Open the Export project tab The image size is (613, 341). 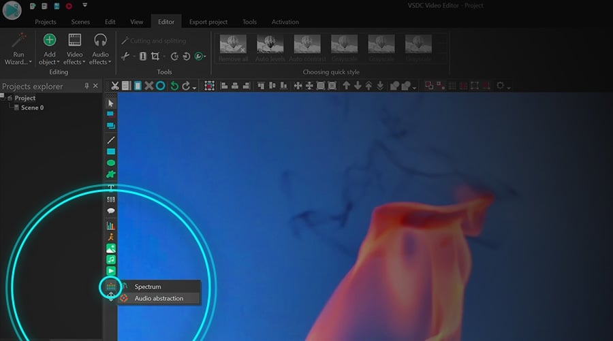pyautogui.click(x=208, y=22)
